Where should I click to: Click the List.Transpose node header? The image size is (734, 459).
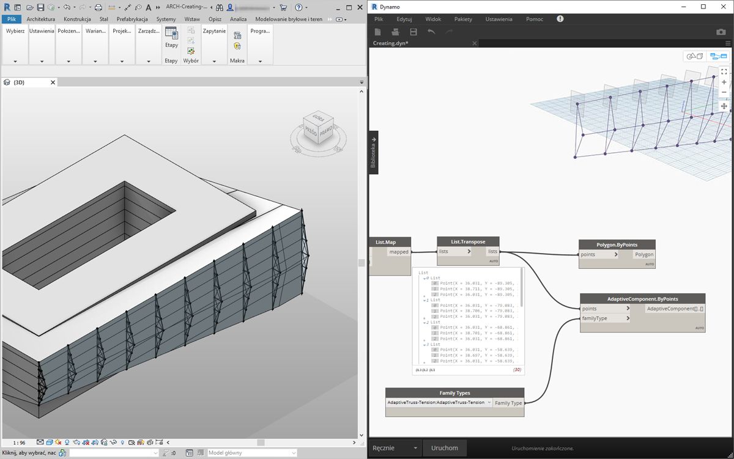coord(468,242)
